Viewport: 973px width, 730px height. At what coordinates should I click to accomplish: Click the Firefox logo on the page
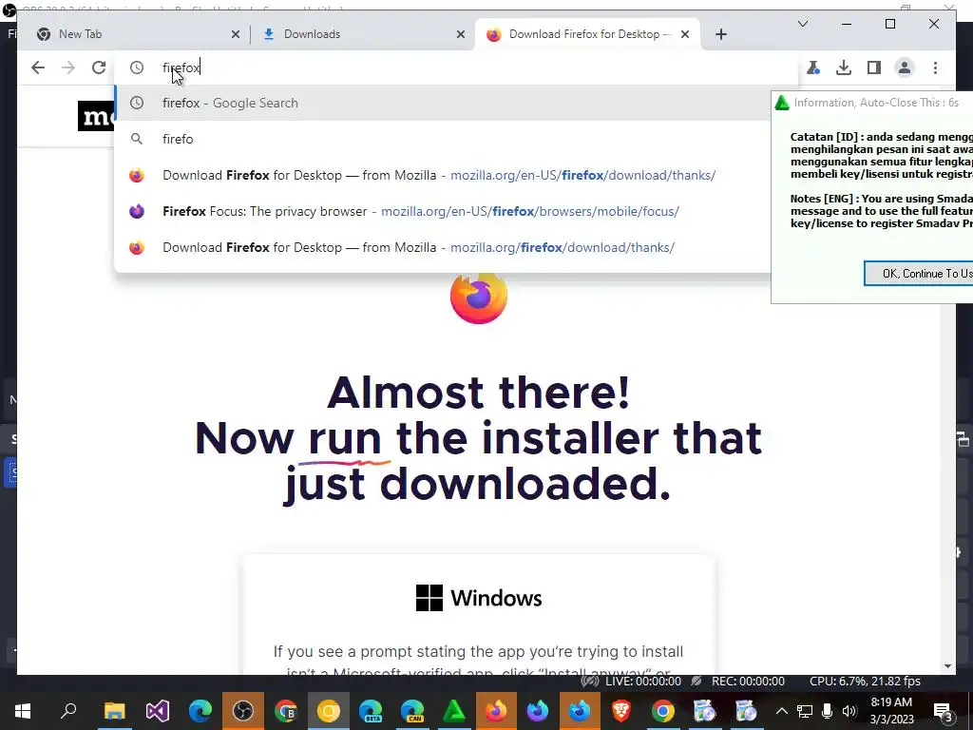pos(479,298)
